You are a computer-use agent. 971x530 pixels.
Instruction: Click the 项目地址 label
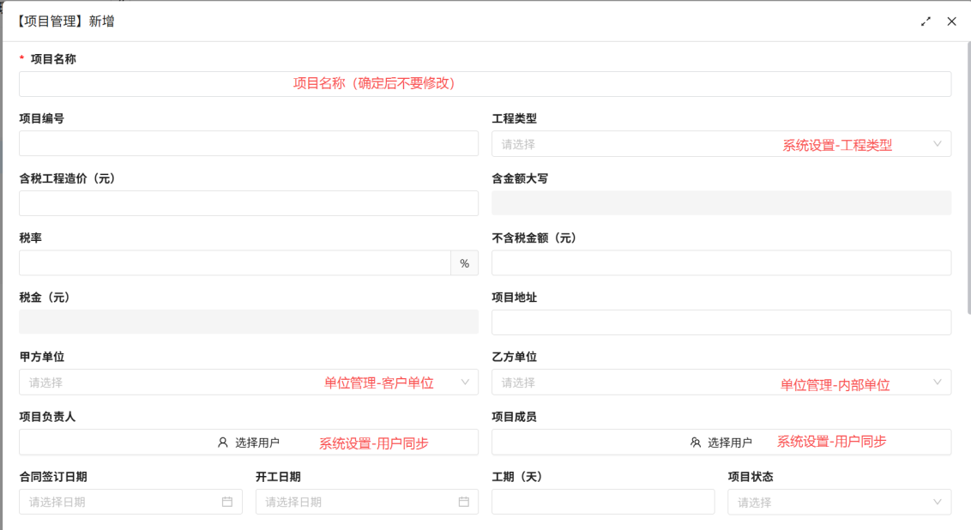point(514,298)
